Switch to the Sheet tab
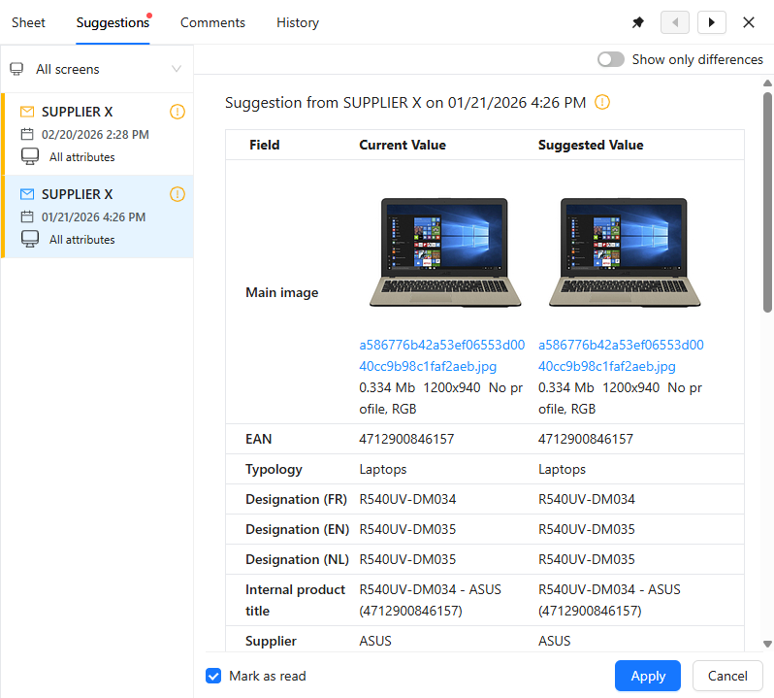Image resolution: width=774 pixels, height=698 pixels. pyautogui.click(x=28, y=22)
